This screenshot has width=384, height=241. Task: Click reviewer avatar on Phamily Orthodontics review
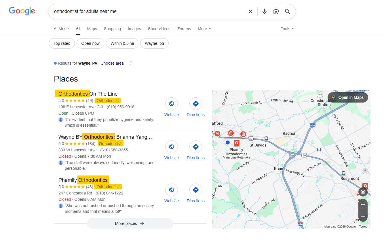click(61, 206)
